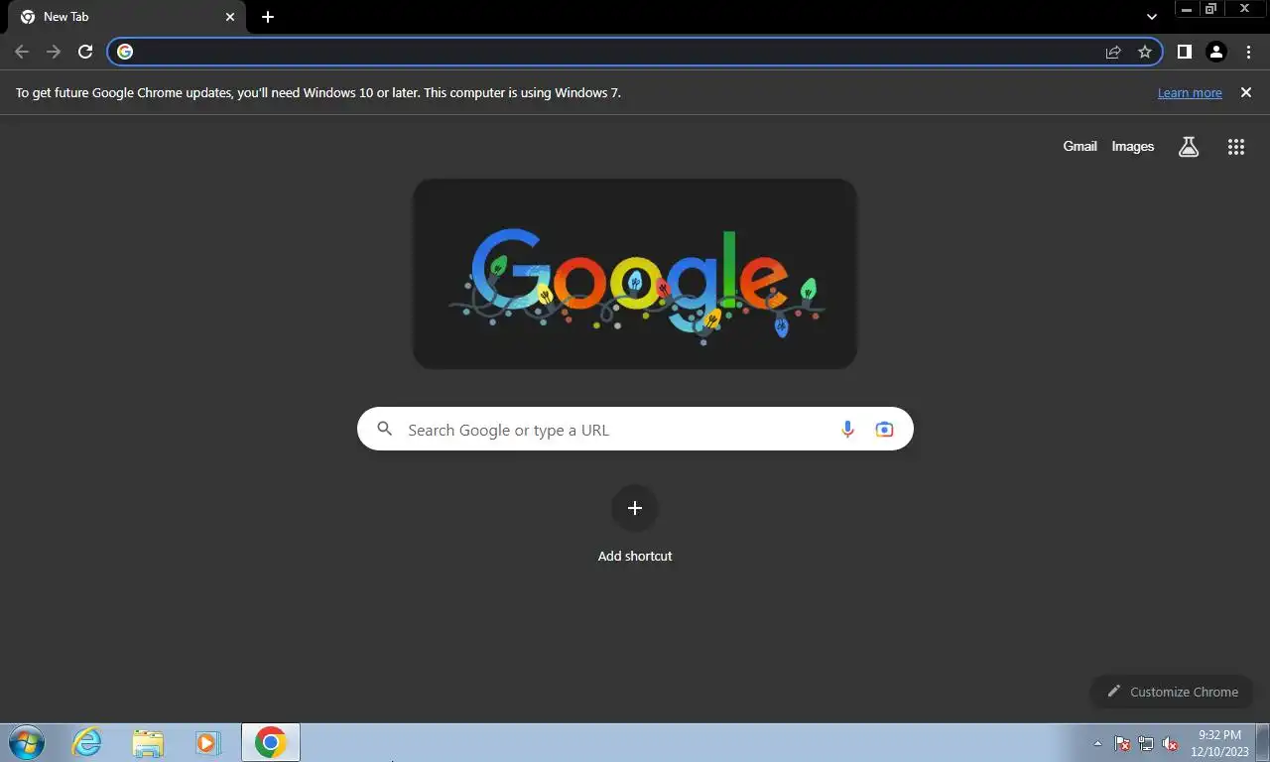
Task: Click the Learn more link
Action: tap(1190, 92)
